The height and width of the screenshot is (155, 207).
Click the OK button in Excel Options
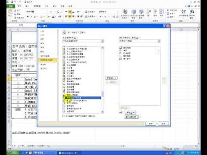tap(151, 124)
